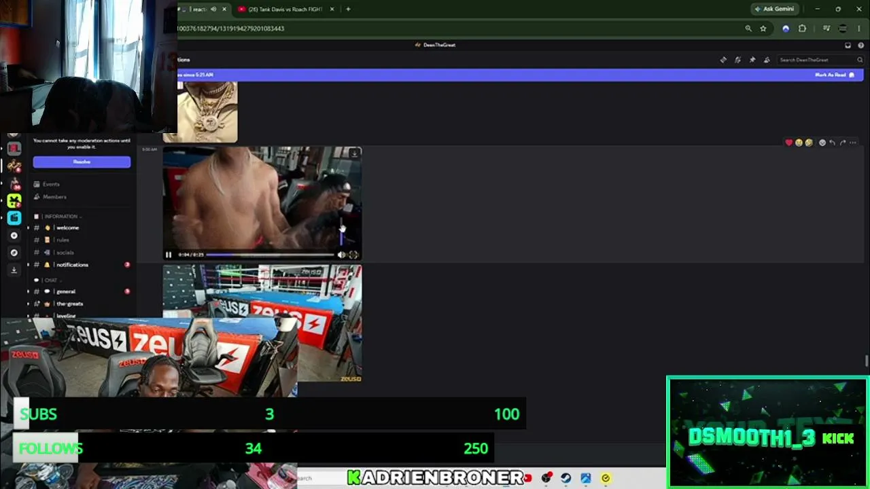This screenshot has width=870, height=489.
Task: Toggle the member list icon
Action: click(x=767, y=60)
